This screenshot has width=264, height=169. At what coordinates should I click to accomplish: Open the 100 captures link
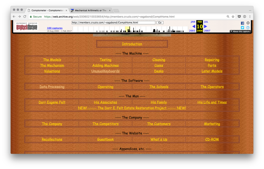pyautogui.click(x=55, y=28)
